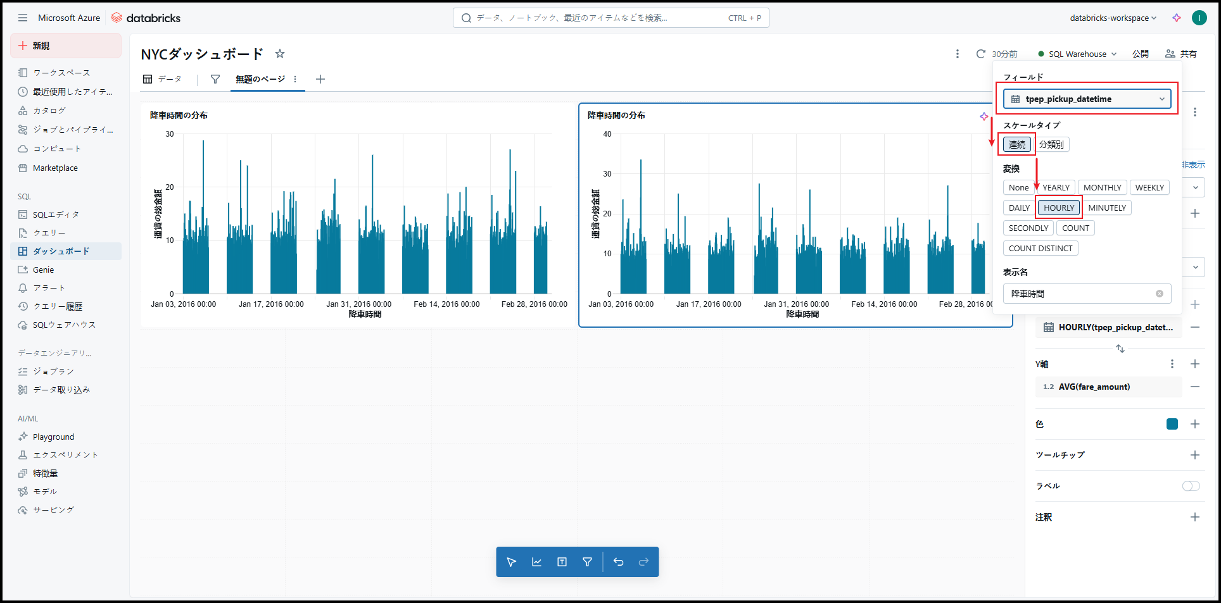The image size is (1221, 603).
Task: Click the 新規 create button
Action: pos(66,46)
